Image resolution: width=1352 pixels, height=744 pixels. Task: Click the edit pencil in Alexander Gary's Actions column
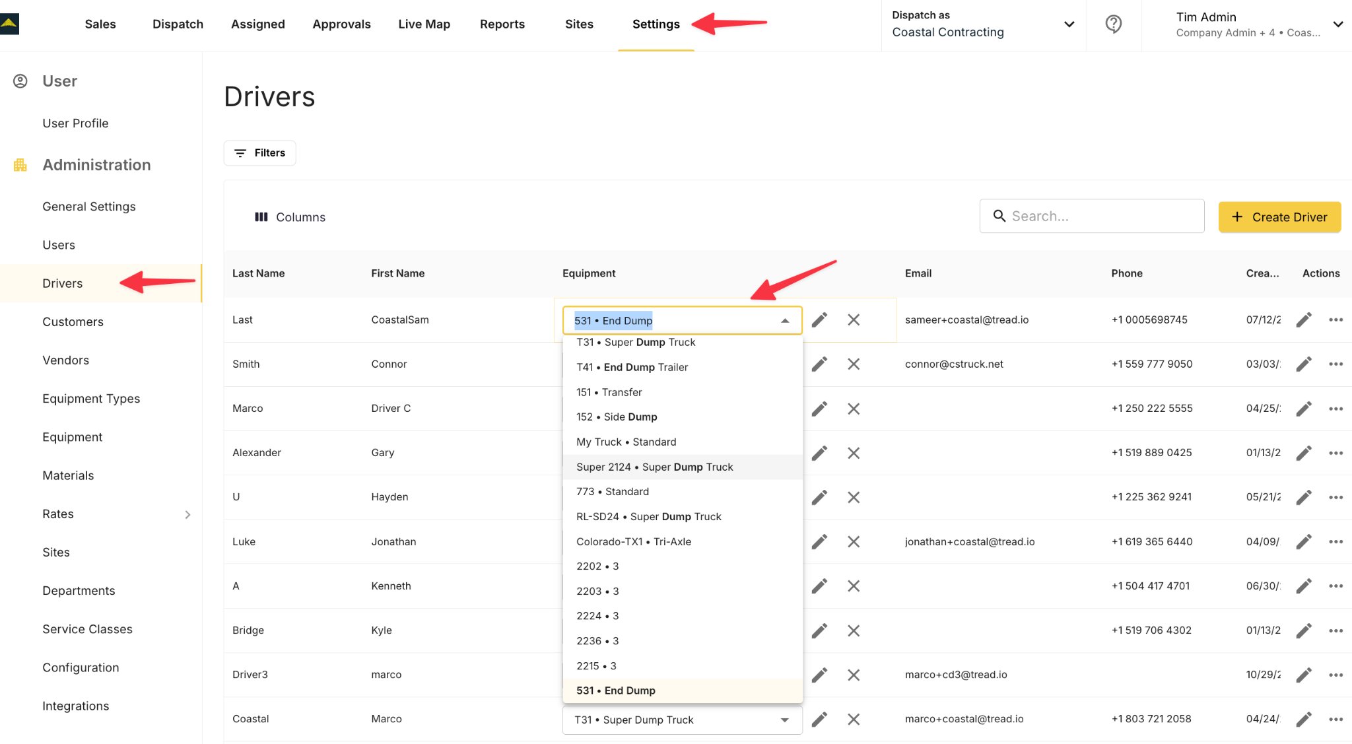[1304, 453]
